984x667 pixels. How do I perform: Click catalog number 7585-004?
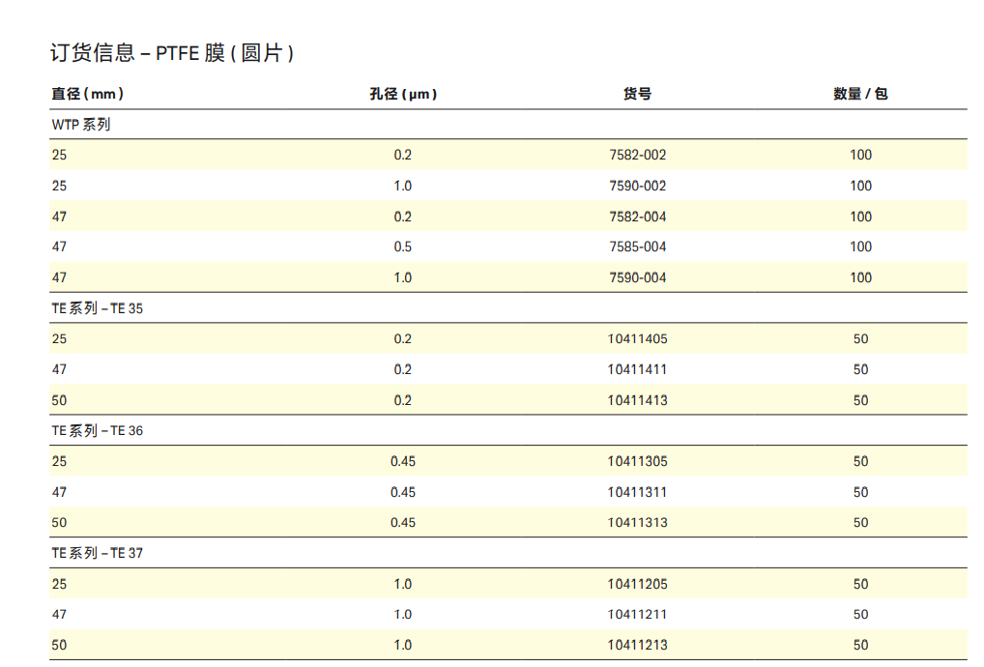pyautogui.click(x=637, y=246)
